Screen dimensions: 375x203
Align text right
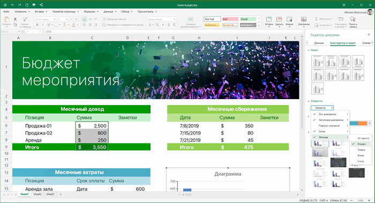pos(96,25)
